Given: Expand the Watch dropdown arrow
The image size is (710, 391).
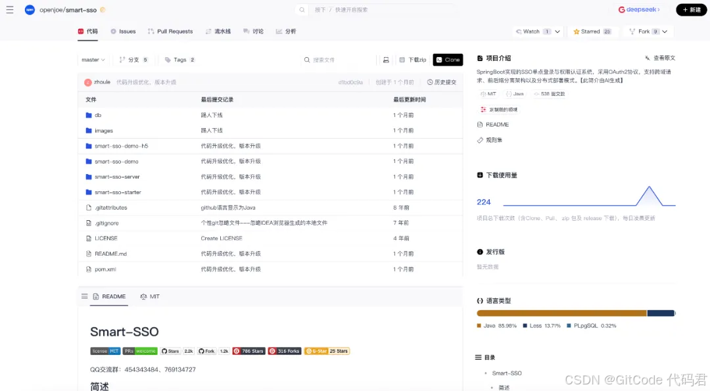Looking at the screenshot, I should [557, 32].
